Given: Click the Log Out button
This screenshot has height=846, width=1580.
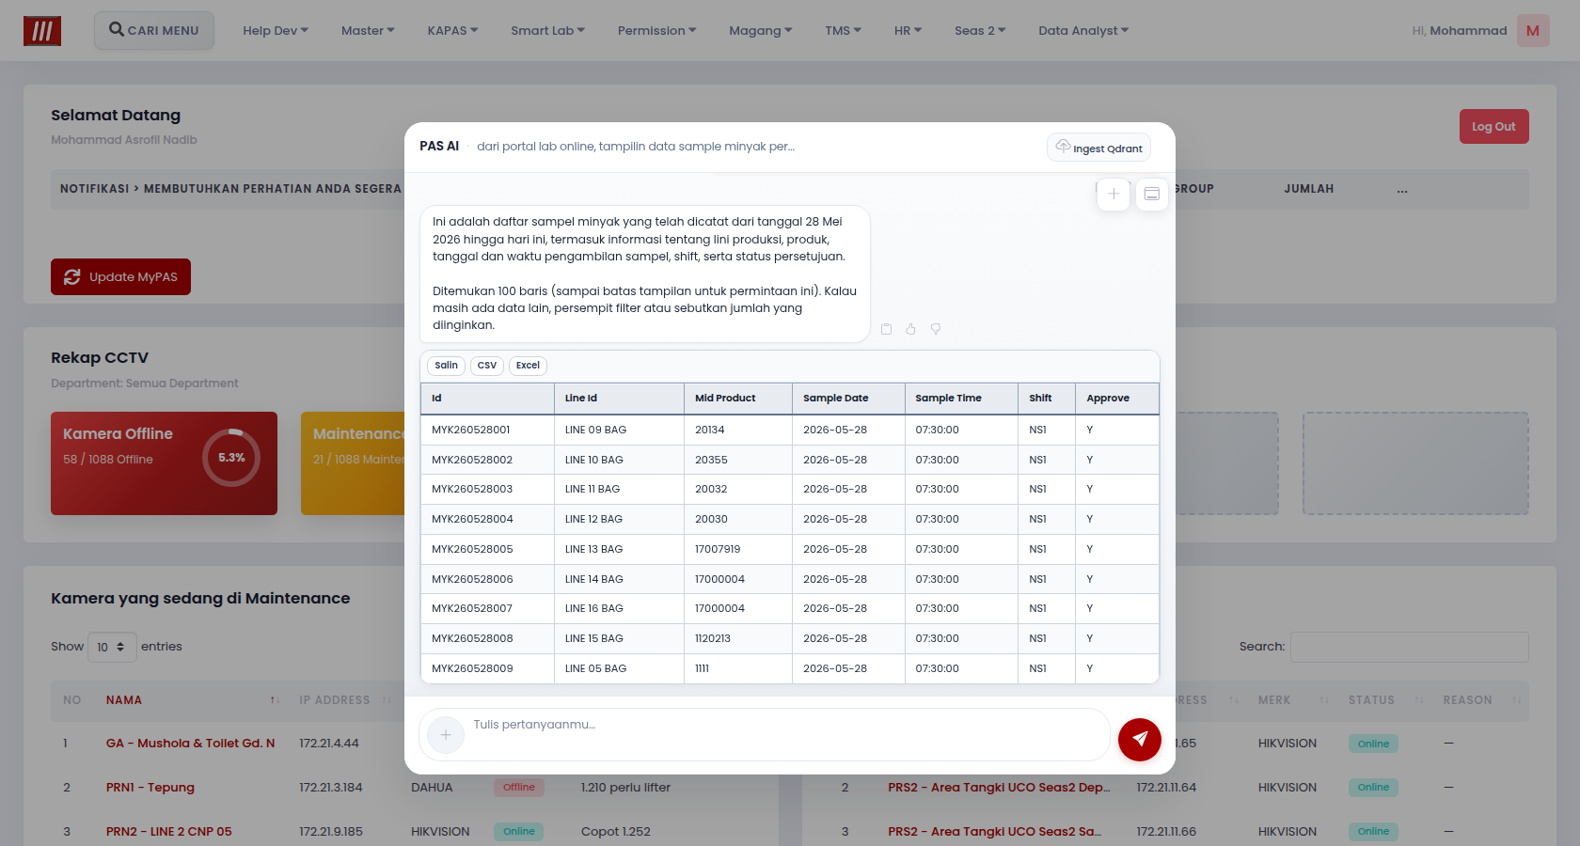Looking at the screenshot, I should pyautogui.click(x=1493, y=127).
